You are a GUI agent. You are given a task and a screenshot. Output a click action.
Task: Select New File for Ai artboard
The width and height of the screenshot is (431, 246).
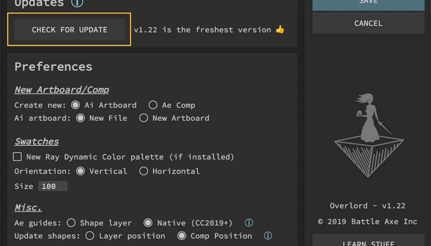click(80, 118)
